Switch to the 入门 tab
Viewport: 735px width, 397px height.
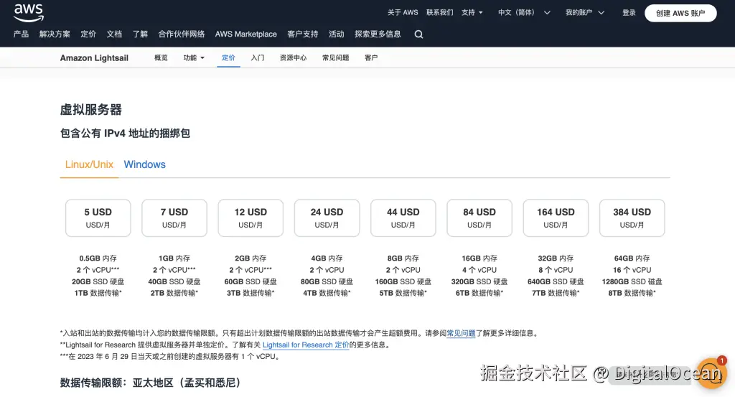258,57
